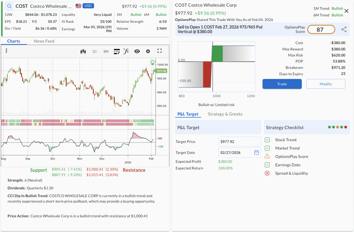Switch to the News Feed tab
The width and height of the screenshot is (354, 232).
tap(44, 41)
